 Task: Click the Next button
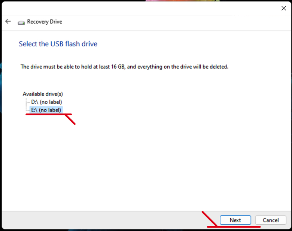tap(235, 220)
